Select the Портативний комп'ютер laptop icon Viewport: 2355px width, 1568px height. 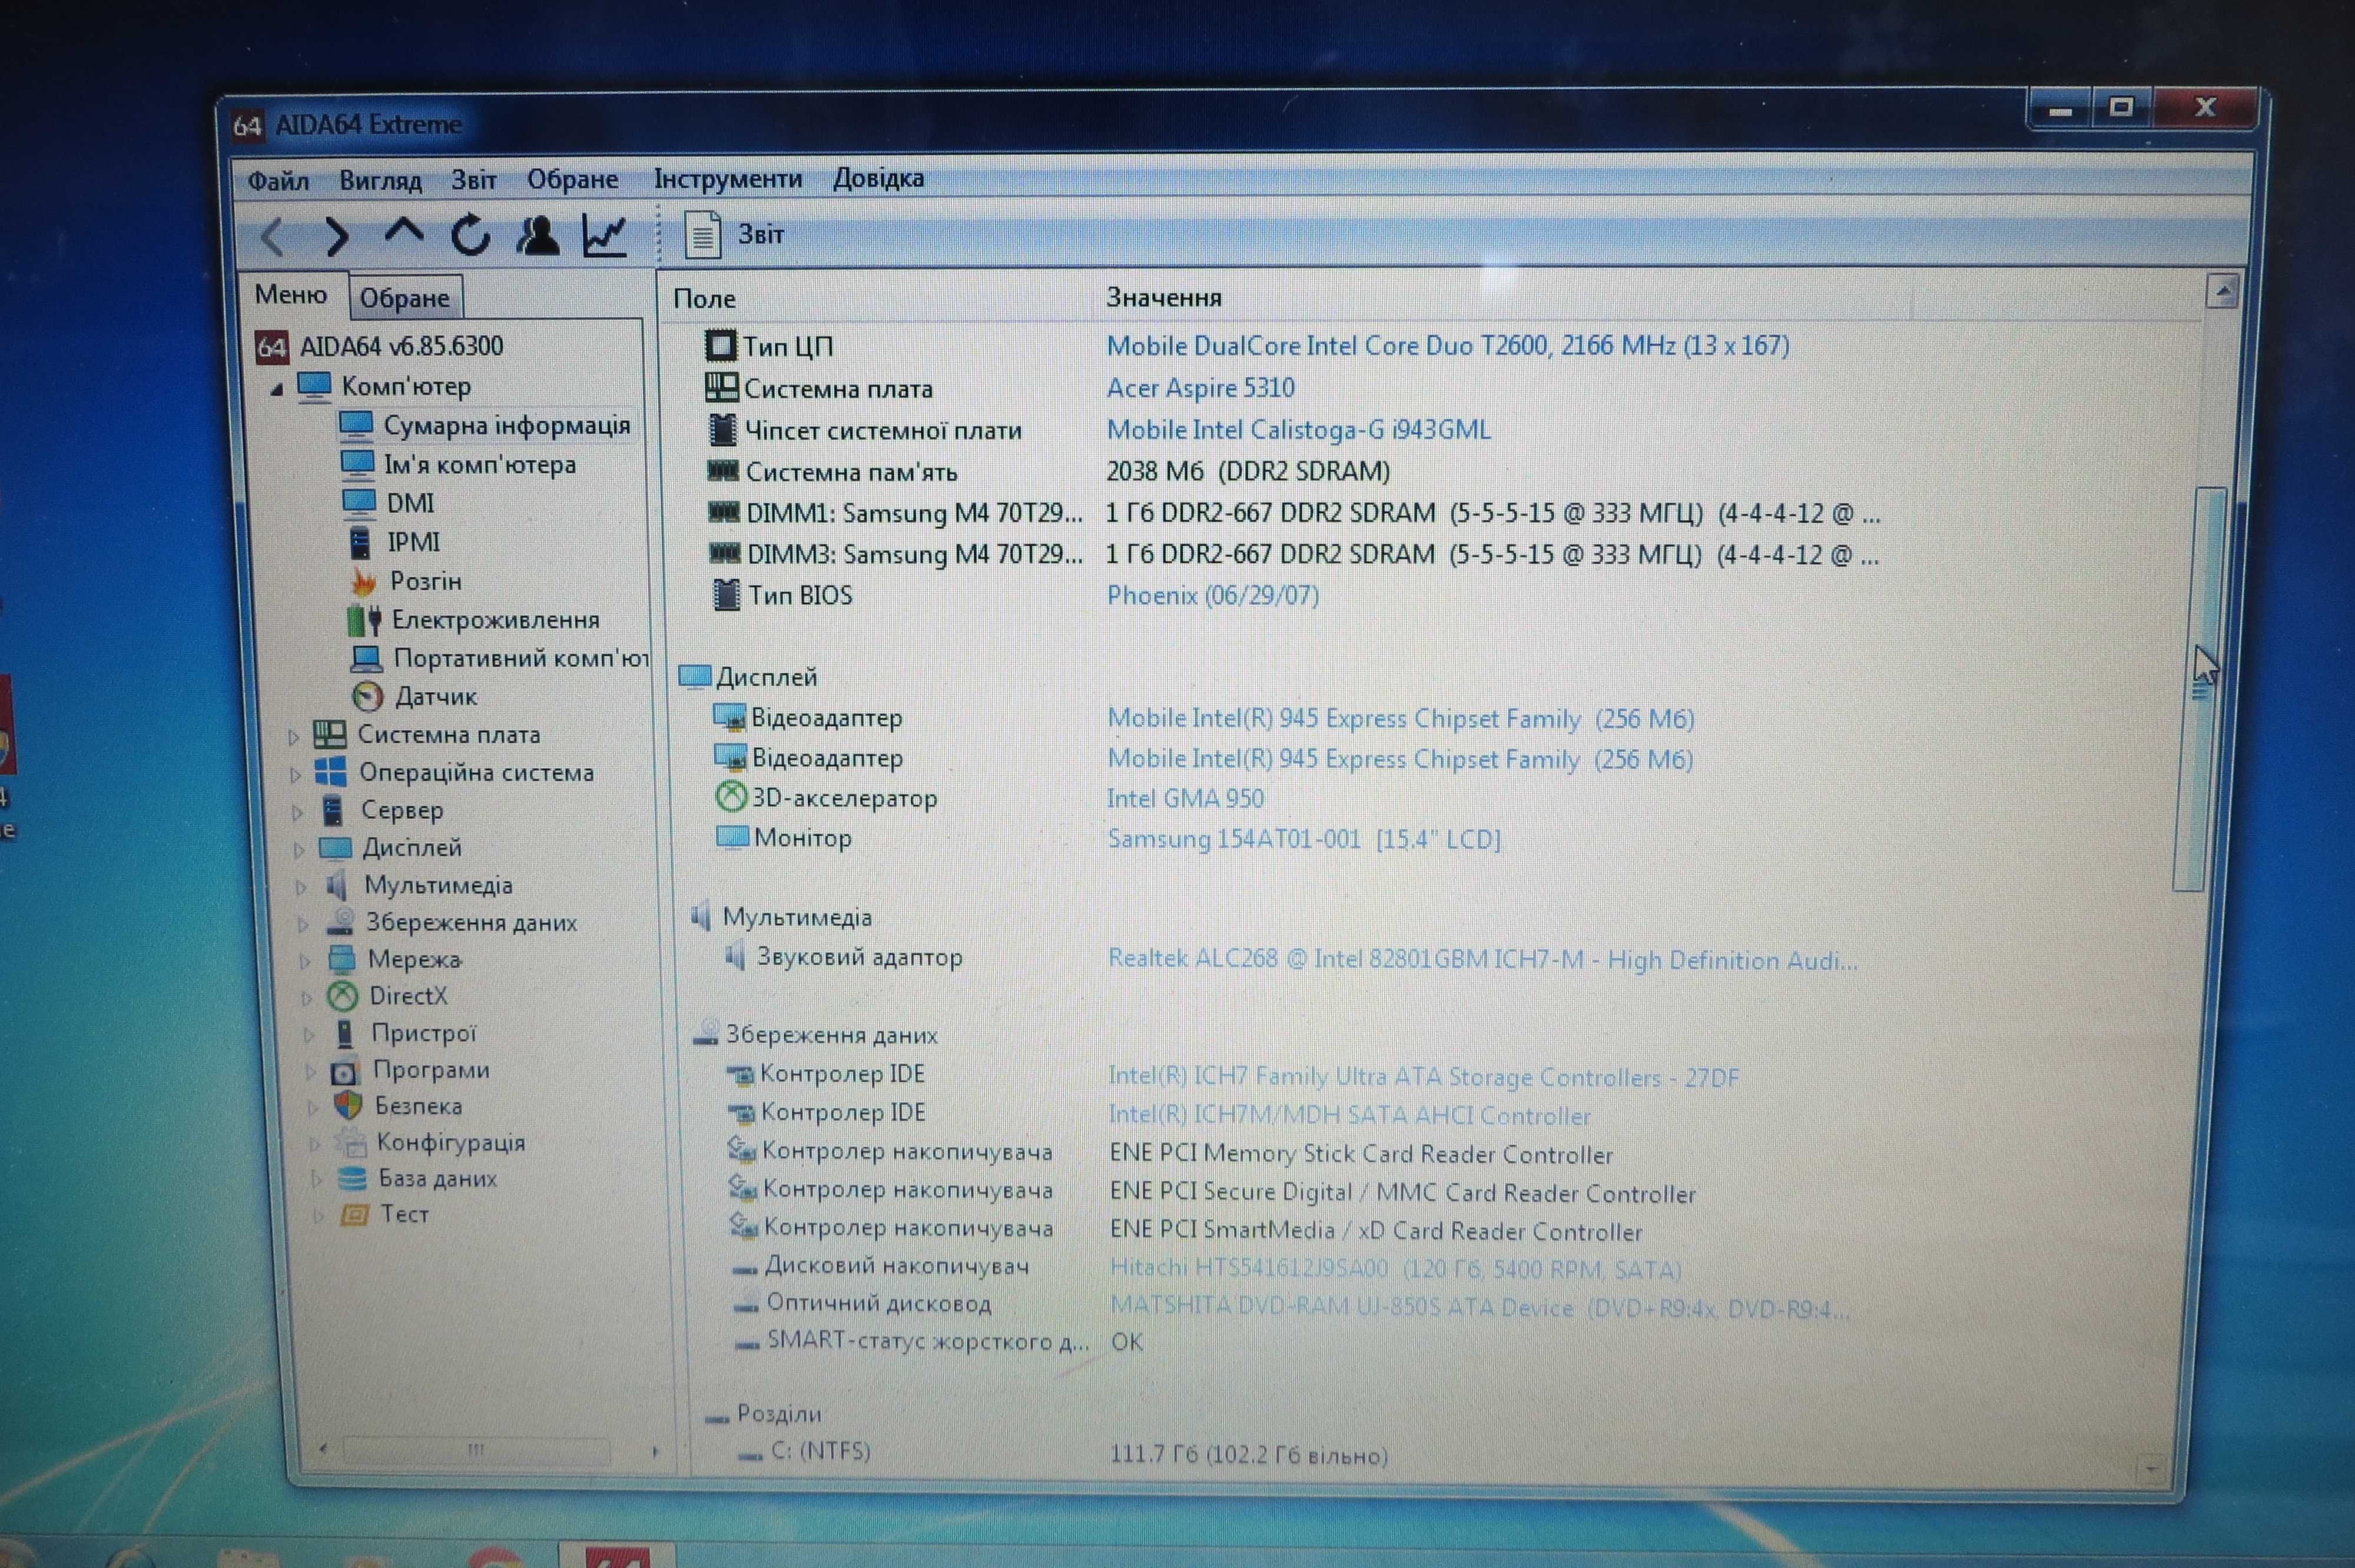tap(366, 658)
